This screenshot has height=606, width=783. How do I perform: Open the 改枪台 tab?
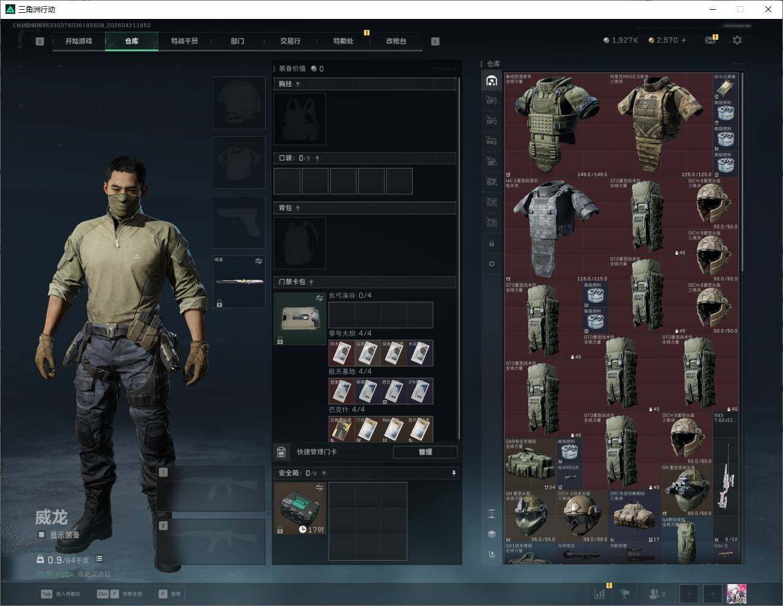[x=396, y=41]
